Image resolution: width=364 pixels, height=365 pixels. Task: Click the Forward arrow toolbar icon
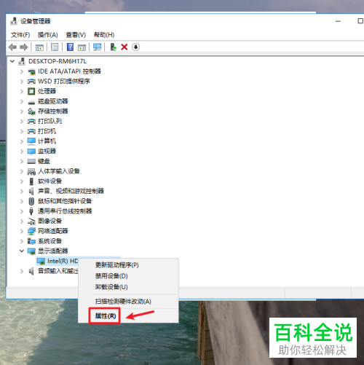24,47
